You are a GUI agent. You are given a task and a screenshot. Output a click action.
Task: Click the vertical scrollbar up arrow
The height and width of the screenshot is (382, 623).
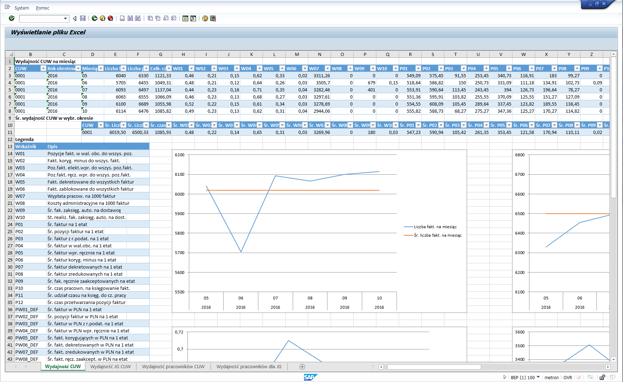614,54
